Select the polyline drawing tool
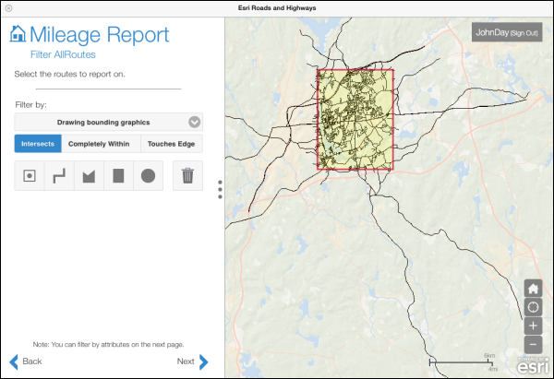This screenshot has height=379, width=554. coord(59,175)
